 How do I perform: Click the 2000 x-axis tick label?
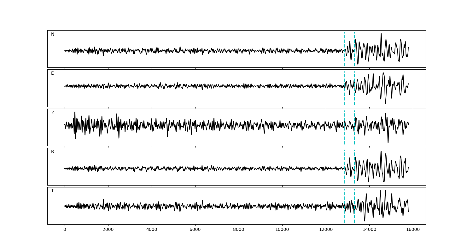click(108, 230)
